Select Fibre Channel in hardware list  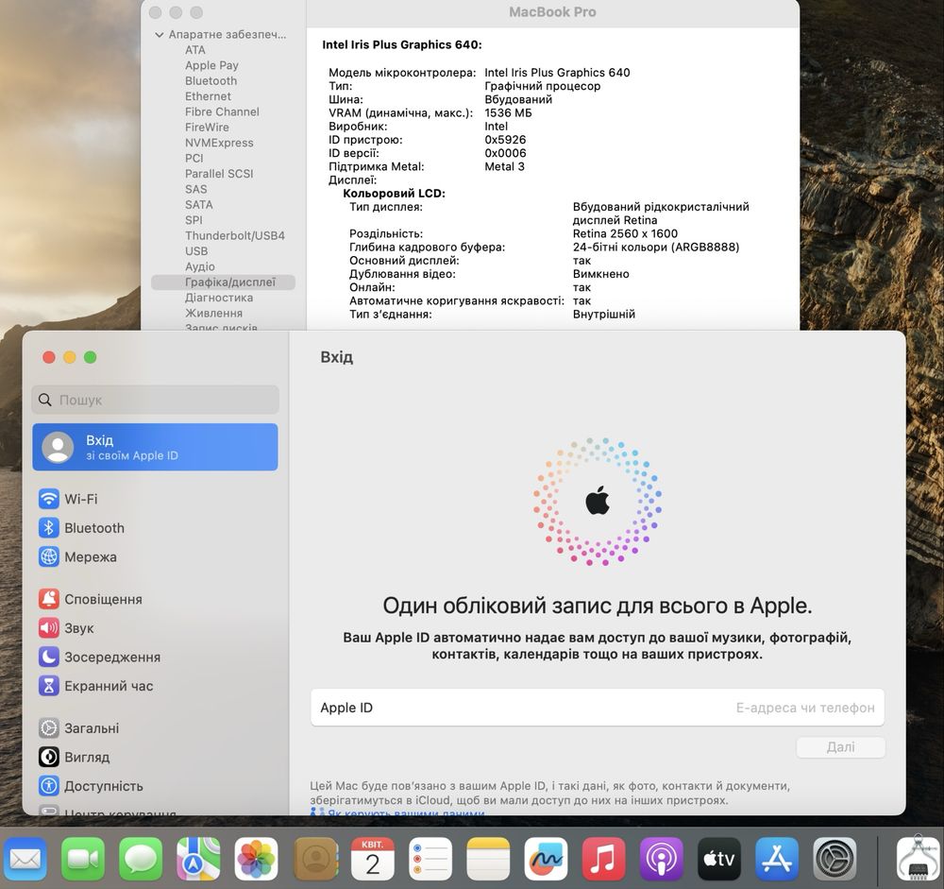(222, 111)
